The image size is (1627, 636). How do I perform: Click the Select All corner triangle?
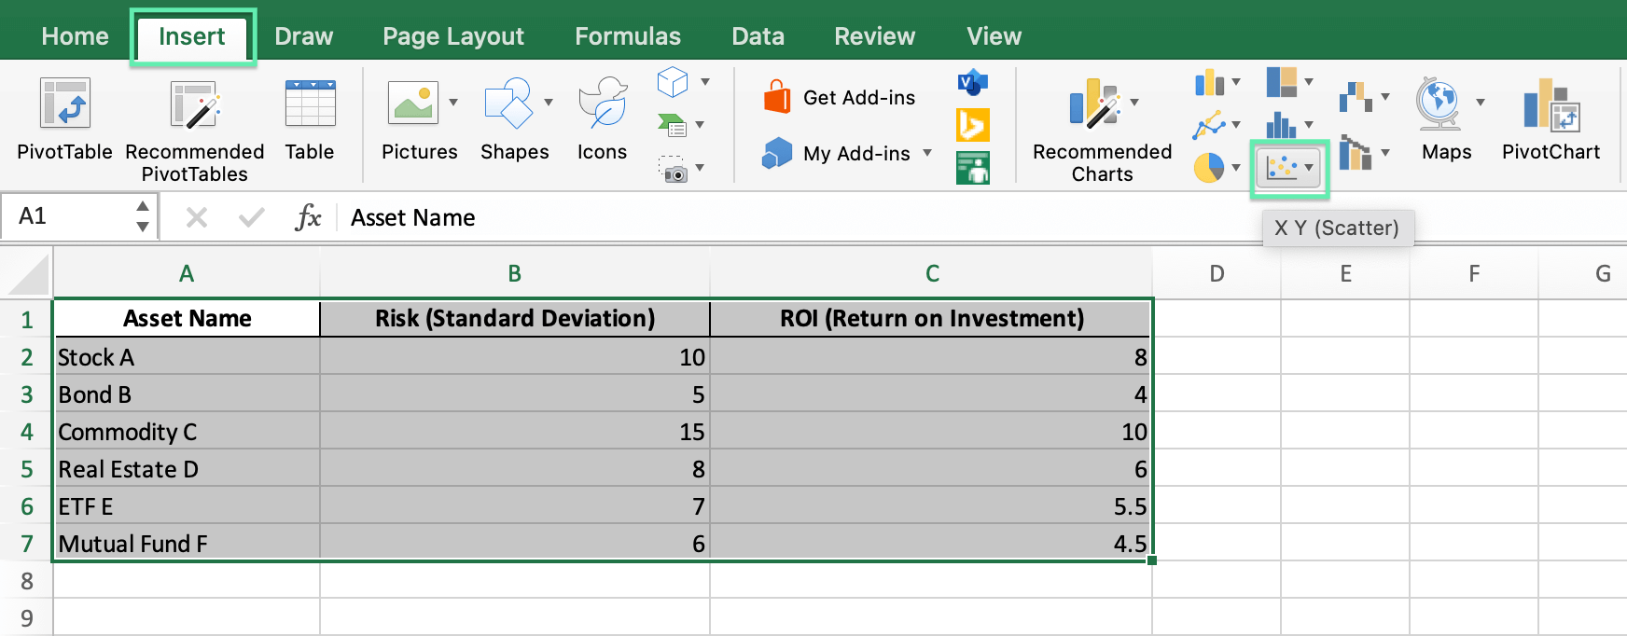point(28,276)
